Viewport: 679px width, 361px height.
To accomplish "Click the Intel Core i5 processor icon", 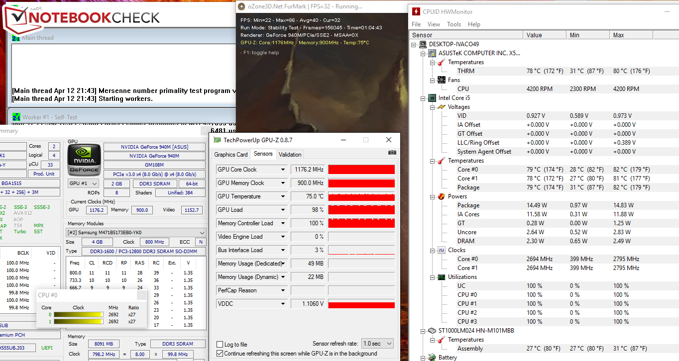I will coord(432,98).
